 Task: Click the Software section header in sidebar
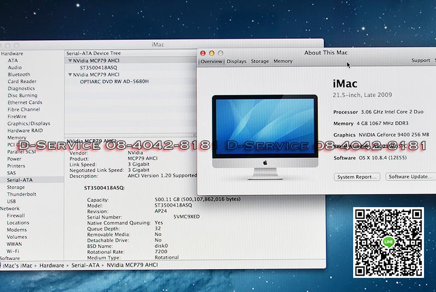pos(10,258)
